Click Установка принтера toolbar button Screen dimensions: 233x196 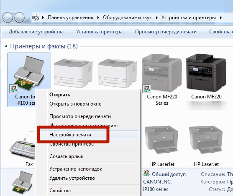tap(99, 32)
